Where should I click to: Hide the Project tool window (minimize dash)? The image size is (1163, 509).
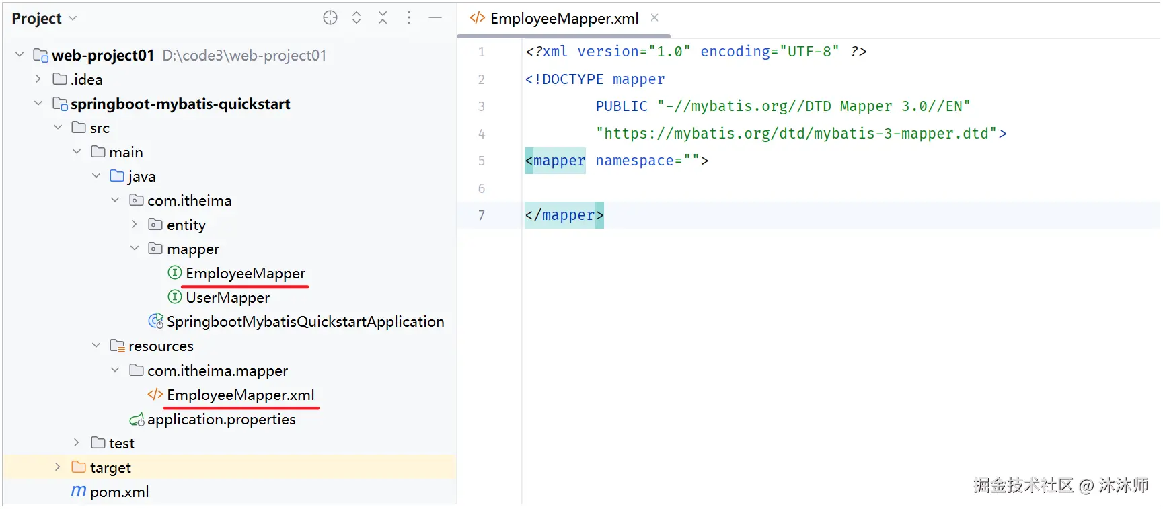pyautogui.click(x=435, y=18)
